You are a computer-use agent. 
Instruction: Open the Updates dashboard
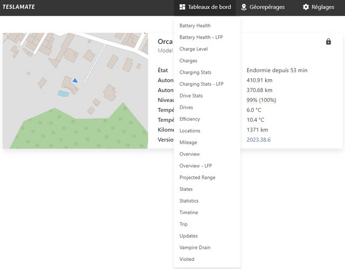pos(189,236)
